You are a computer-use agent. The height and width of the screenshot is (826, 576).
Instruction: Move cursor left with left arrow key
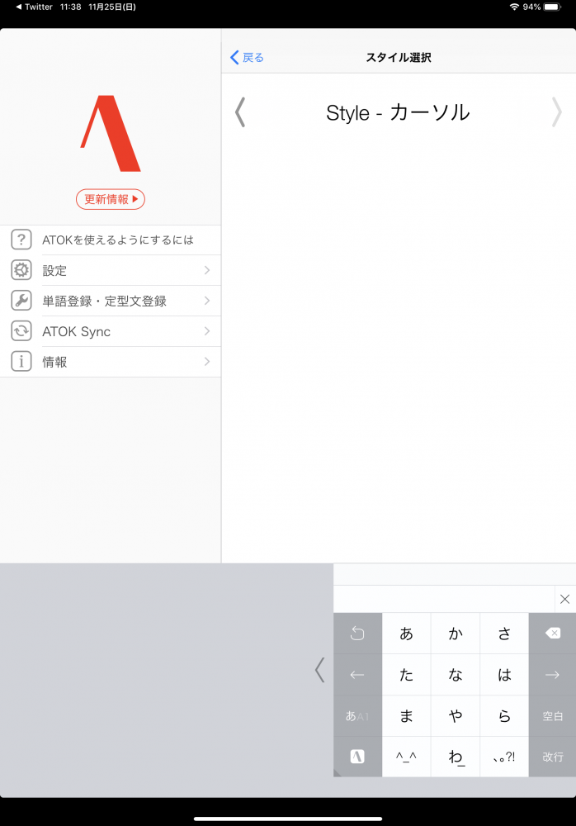coord(357,675)
